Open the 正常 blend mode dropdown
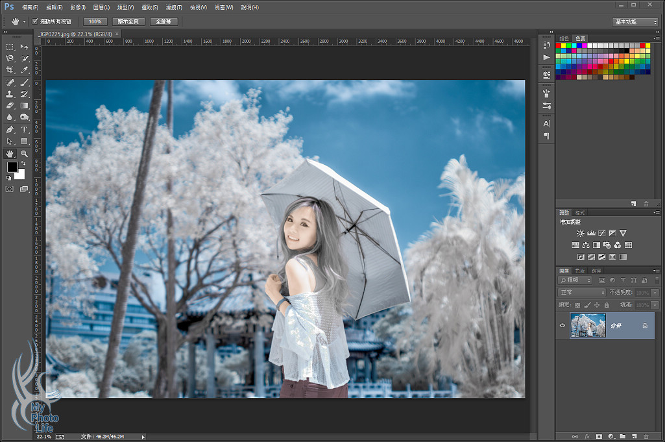Viewport: 665px width, 442px height. point(581,293)
